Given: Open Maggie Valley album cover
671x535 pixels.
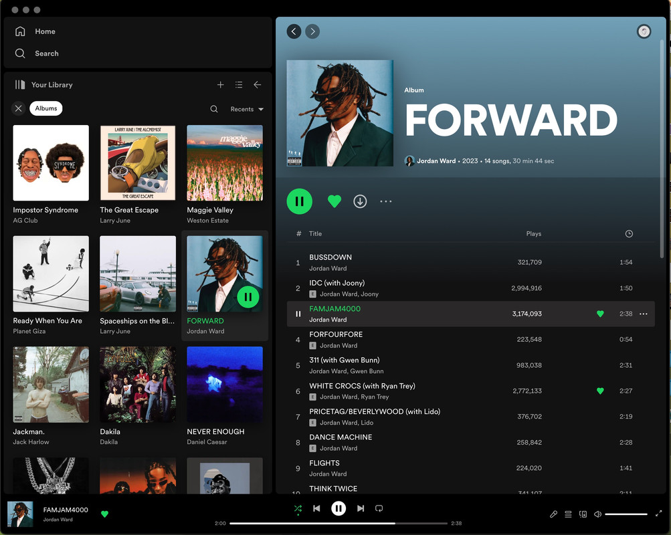Looking at the screenshot, I should [x=225, y=163].
